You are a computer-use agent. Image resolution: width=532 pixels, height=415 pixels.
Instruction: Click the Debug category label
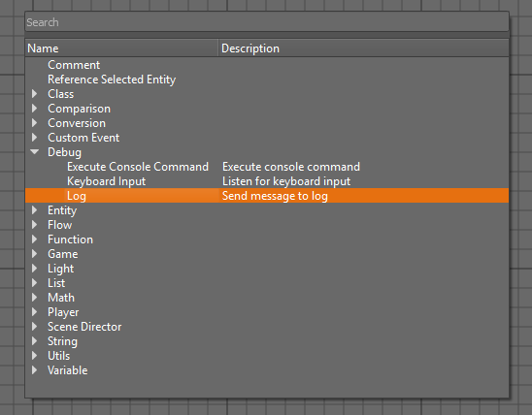click(x=64, y=152)
